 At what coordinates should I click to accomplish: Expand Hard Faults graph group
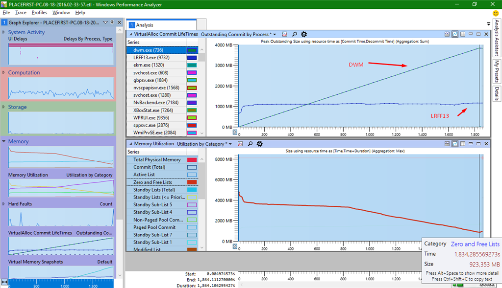click(3, 203)
